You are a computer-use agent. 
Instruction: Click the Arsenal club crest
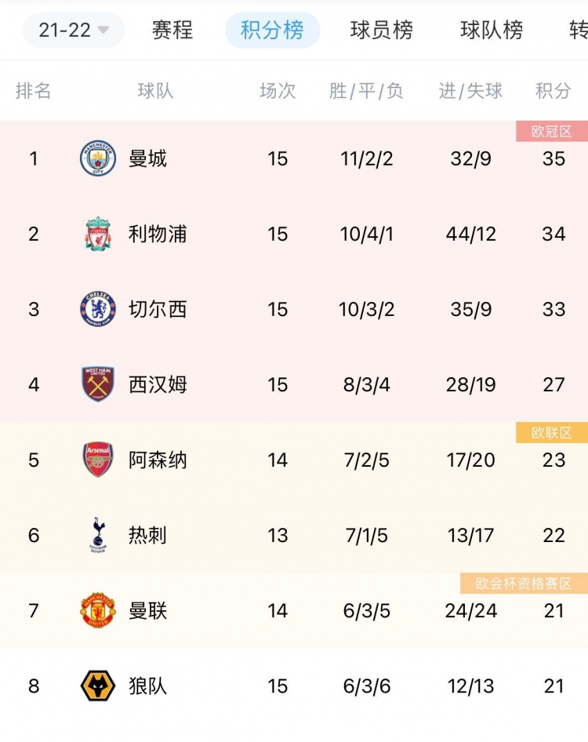pyautogui.click(x=98, y=460)
